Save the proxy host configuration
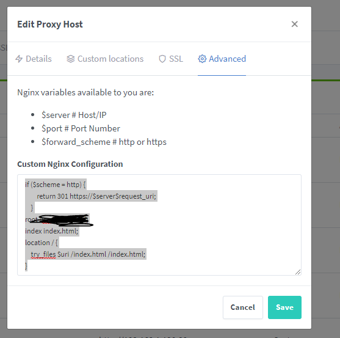This screenshot has width=340, height=338. [x=284, y=307]
